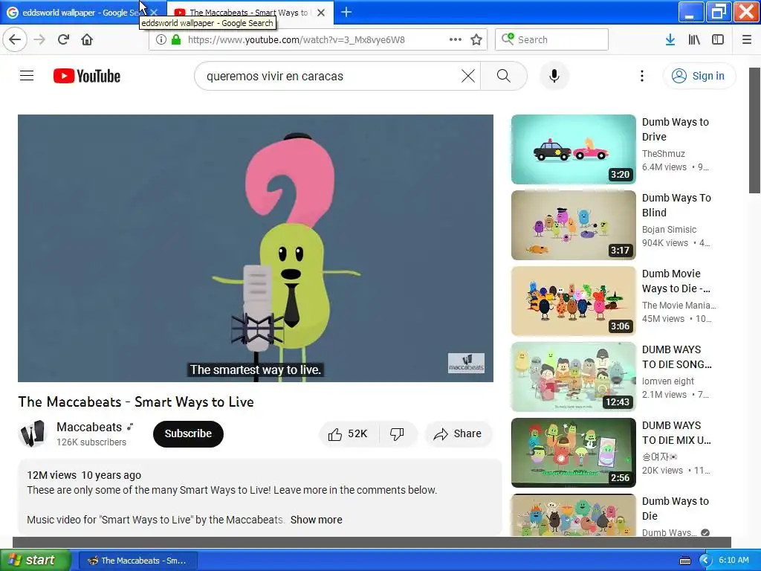Close the Maccabeats YouTube tab
This screenshot has height=571, width=761.
[x=321, y=13]
